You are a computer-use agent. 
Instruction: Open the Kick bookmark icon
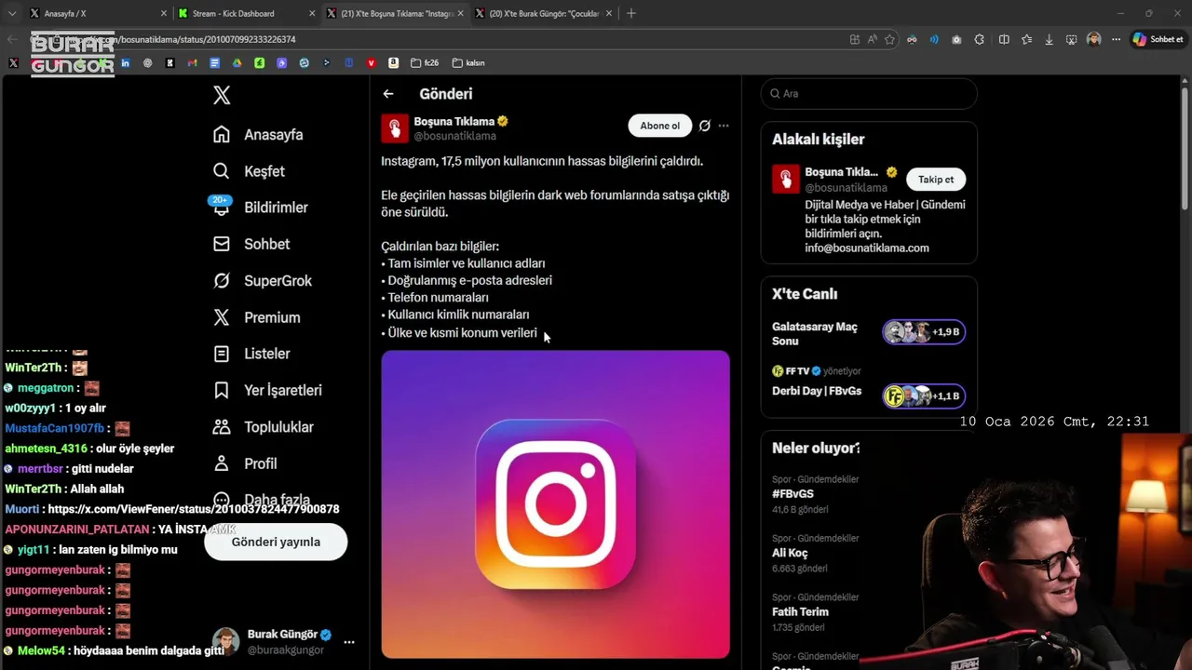pos(169,62)
